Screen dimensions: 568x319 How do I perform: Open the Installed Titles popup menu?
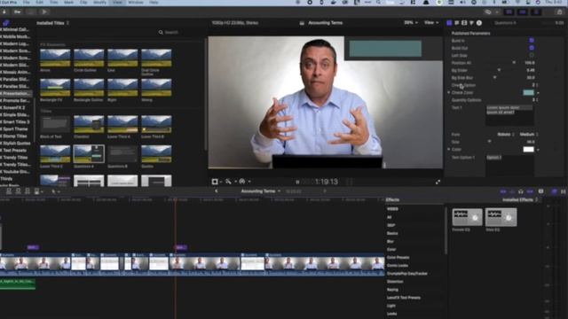[x=53, y=23]
